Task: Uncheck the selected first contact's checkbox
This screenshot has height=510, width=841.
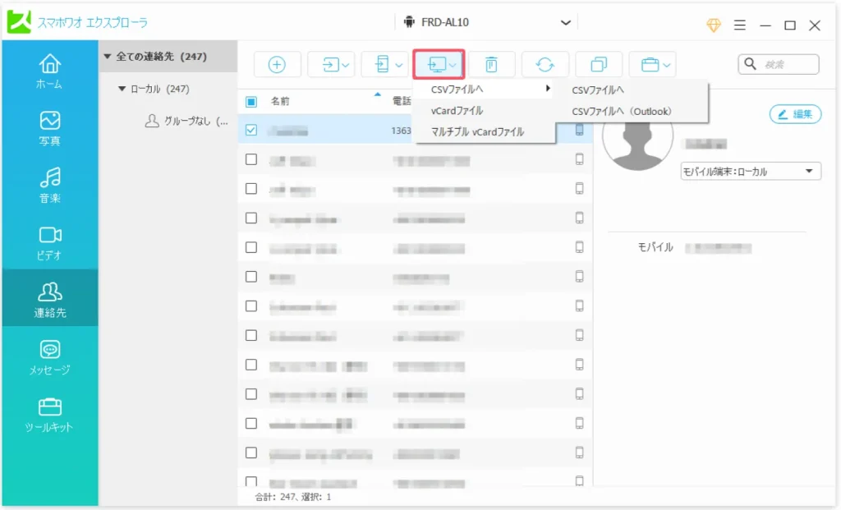Action: [251, 130]
